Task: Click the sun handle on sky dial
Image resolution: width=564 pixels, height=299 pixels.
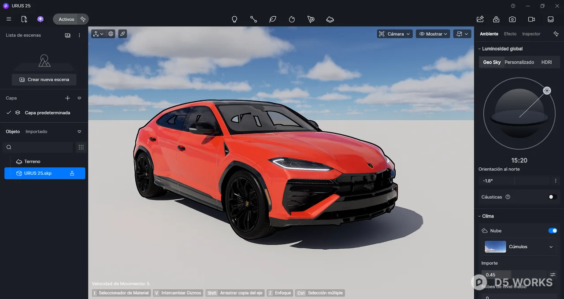Action: (547, 91)
